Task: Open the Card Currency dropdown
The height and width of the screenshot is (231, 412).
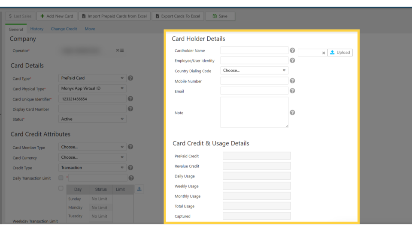Action: pyautogui.click(x=92, y=157)
